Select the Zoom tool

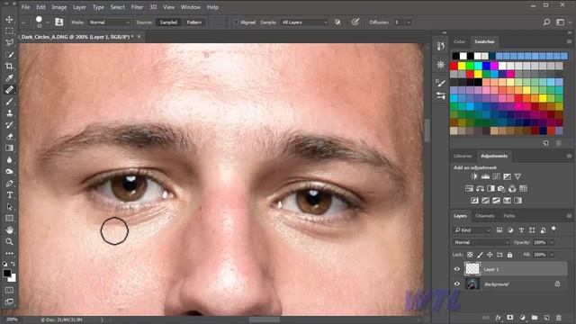pos(10,242)
